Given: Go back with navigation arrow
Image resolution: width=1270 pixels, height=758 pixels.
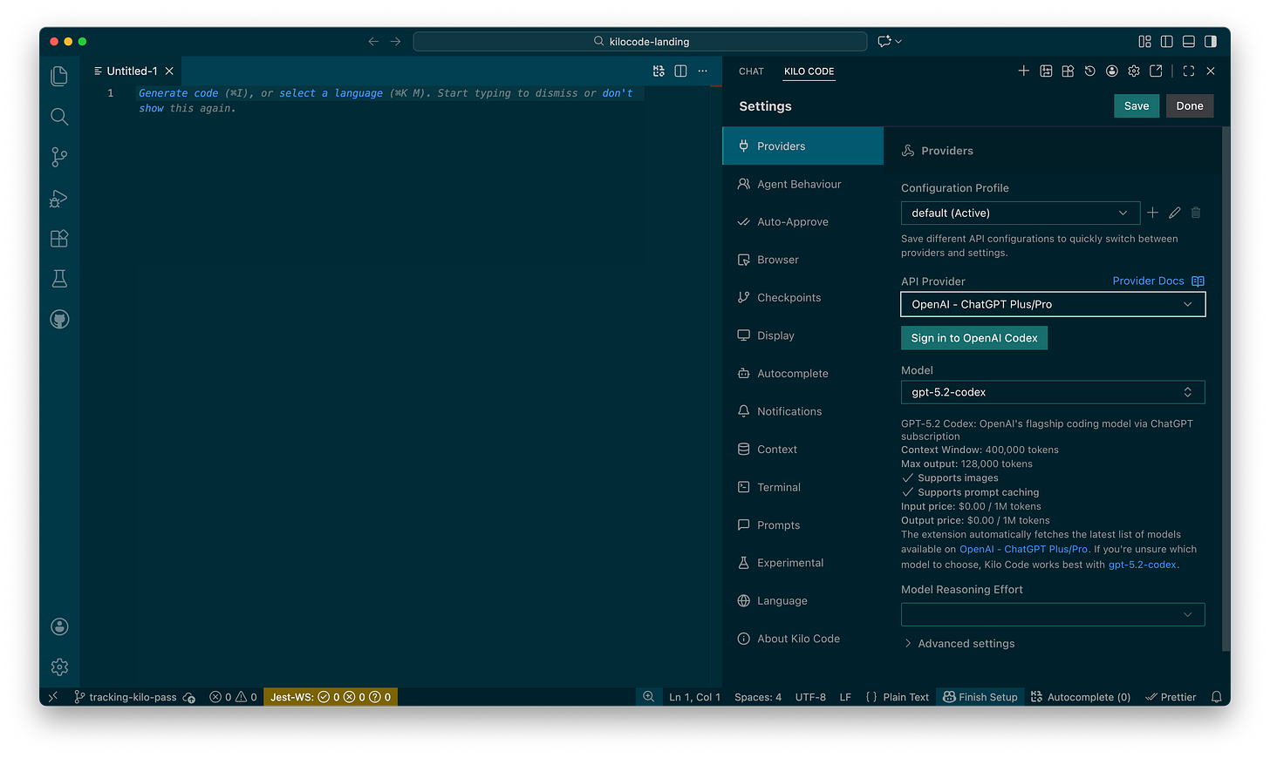Looking at the screenshot, I should tap(373, 41).
